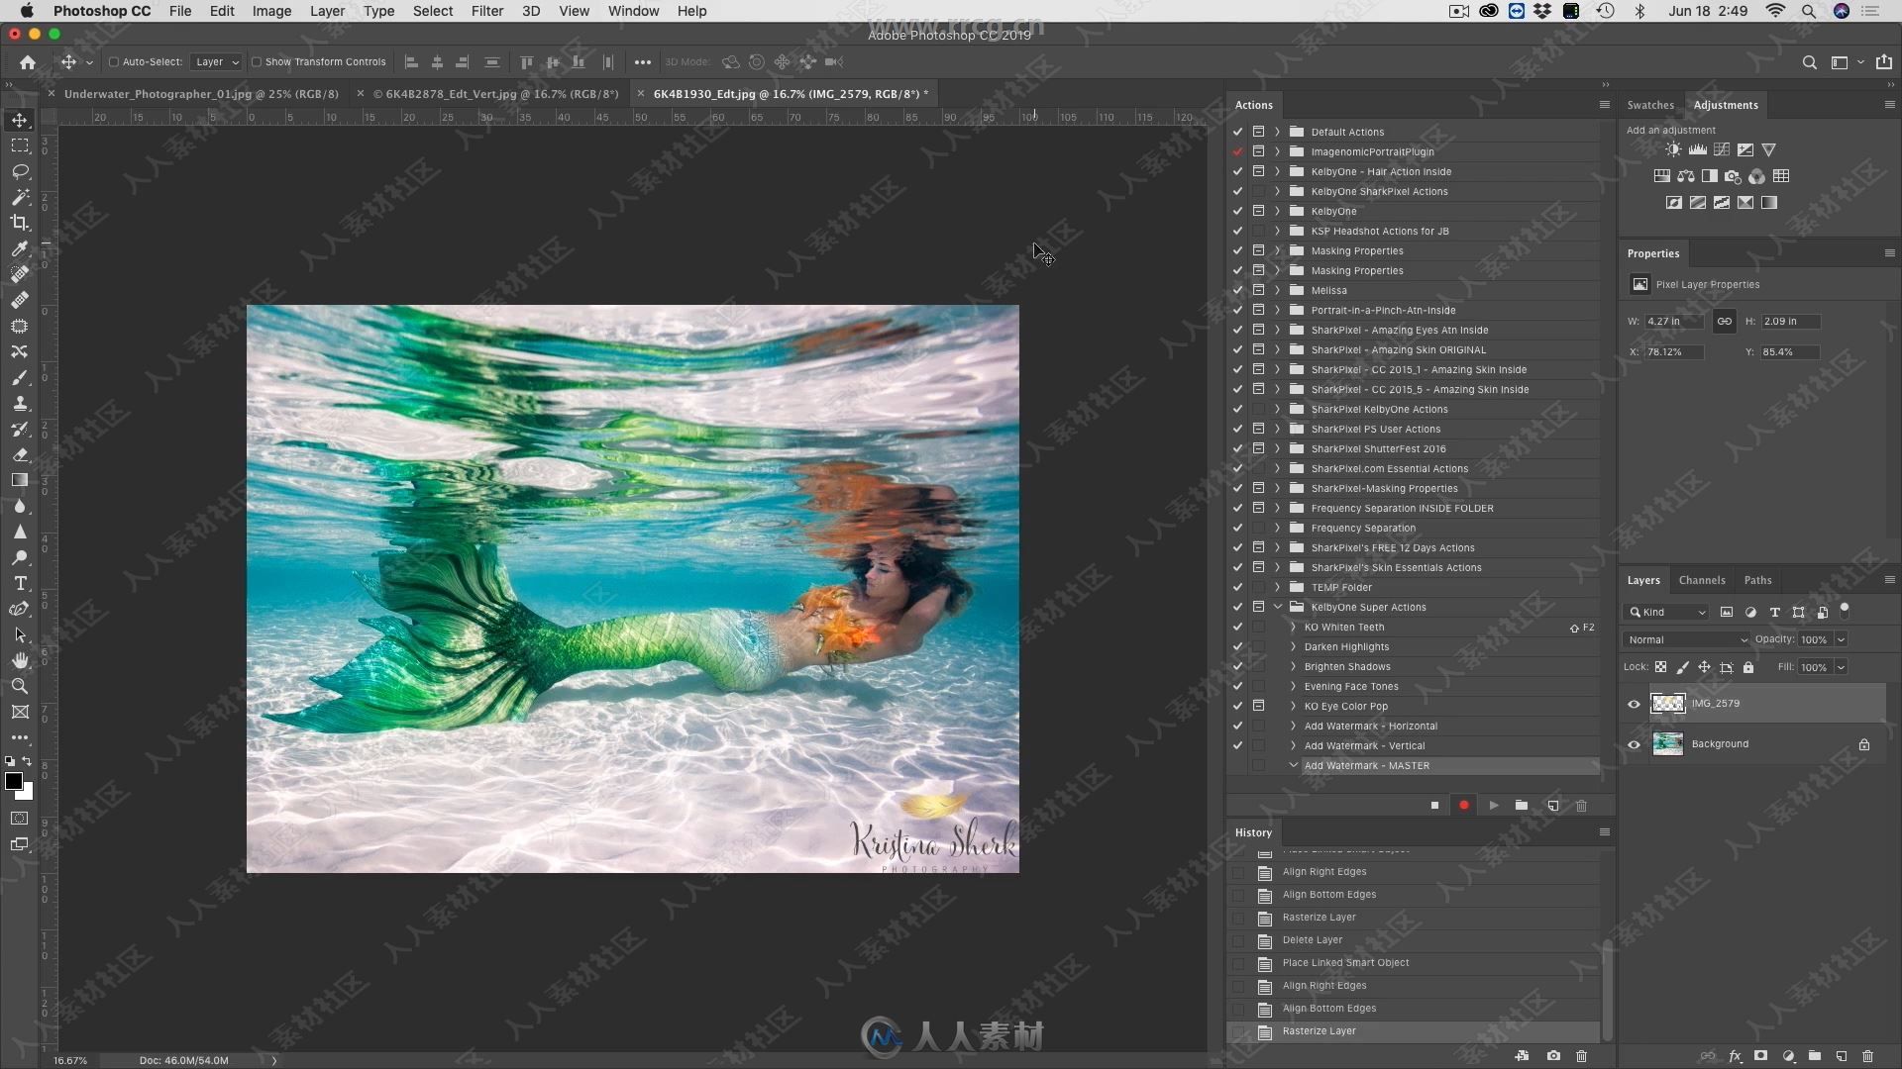The image size is (1902, 1069).
Task: Select the Move tool in toolbar
Action: click(x=20, y=120)
